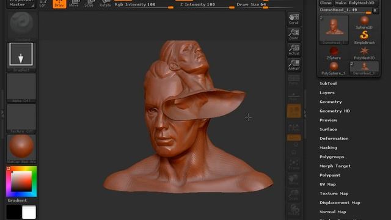Select the black secondary color swatch
This screenshot has height=220, width=391.
click(x=13, y=212)
